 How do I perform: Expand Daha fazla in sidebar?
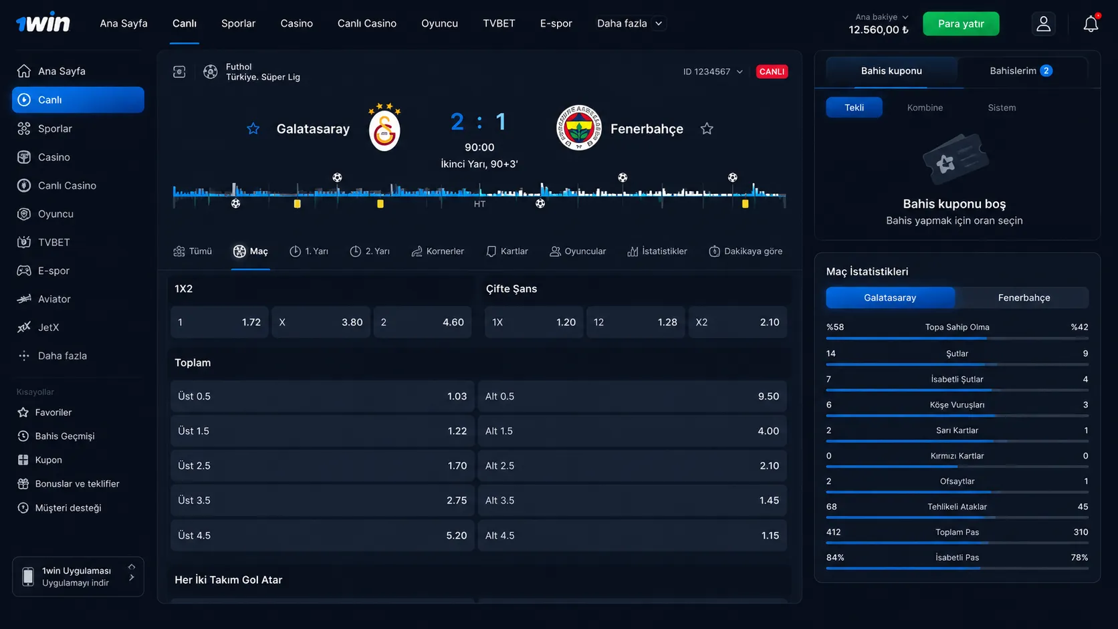[62, 356]
